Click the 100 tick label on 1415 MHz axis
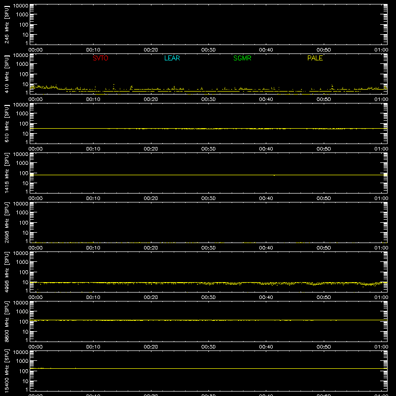The width and height of the screenshot is (396, 396). pos(24,173)
